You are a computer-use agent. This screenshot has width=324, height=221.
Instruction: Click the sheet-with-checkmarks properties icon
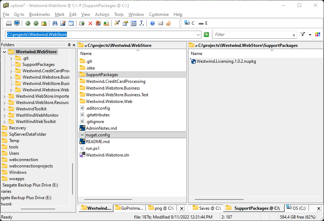tap(125, 23)
